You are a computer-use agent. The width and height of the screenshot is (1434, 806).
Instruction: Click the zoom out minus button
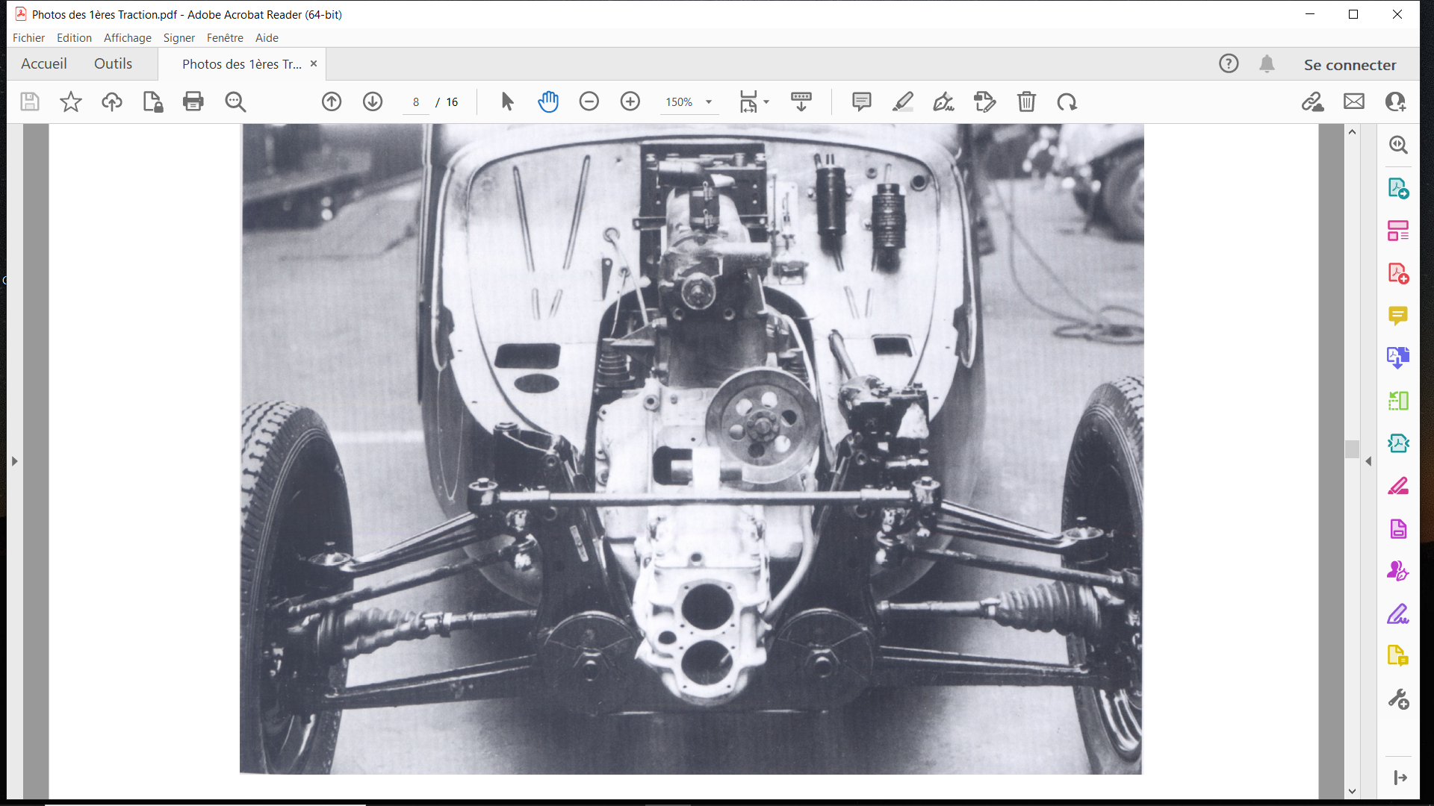coord(589,101)
